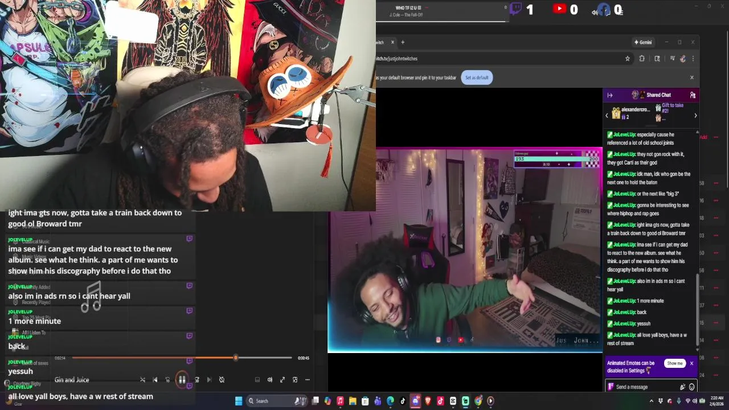729x410 pixels.
Task: Click the 'big 3' chat message text
Action: [x=658, y=194]
